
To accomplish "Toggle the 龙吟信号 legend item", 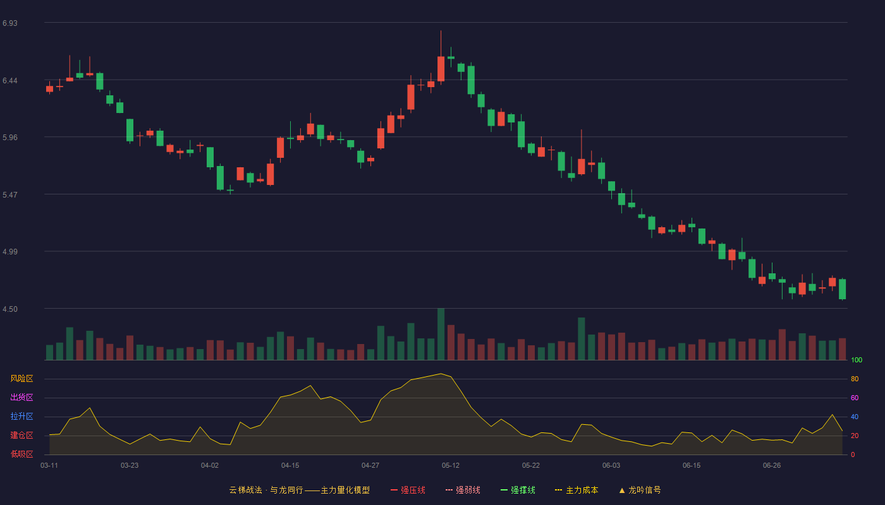I will (639, 490).
